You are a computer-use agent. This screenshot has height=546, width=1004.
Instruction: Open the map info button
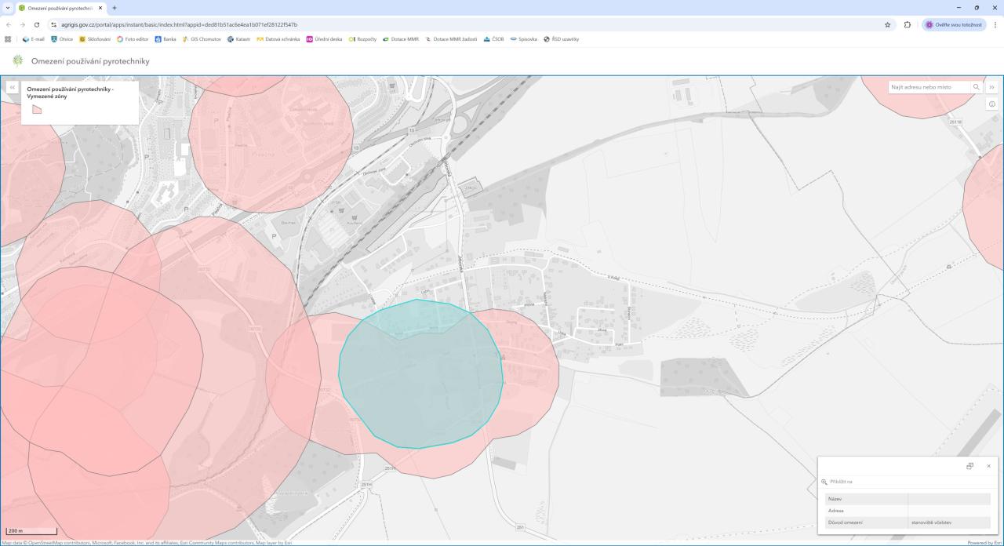point(992,104)
